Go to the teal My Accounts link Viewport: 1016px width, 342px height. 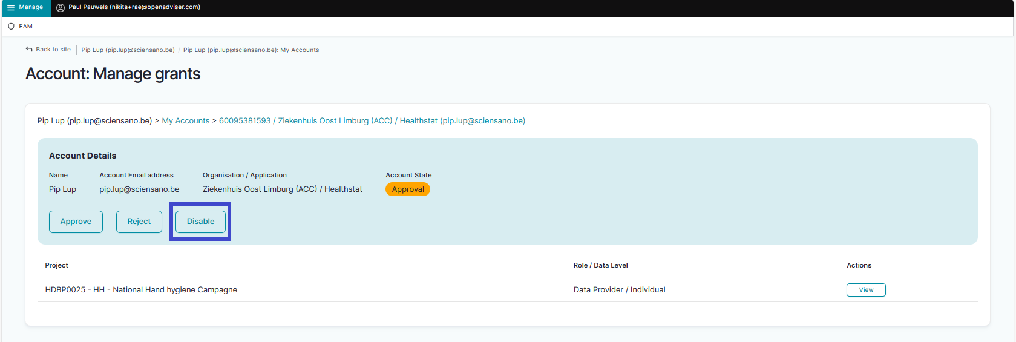185,121
